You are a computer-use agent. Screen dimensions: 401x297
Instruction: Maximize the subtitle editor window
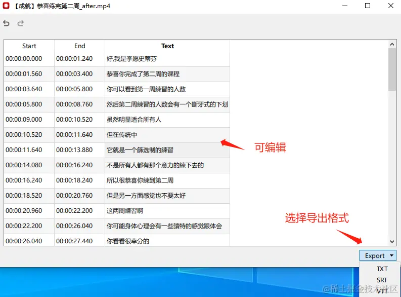point(368,6)
